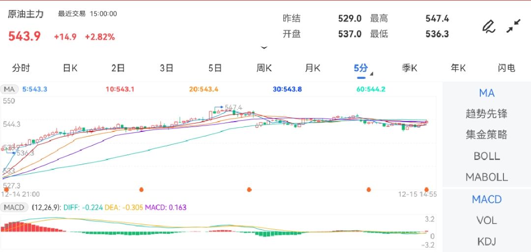Screen dimensions: 531x252
Task: Select the 趋势先锋 indicator
Action: (486, 114)
